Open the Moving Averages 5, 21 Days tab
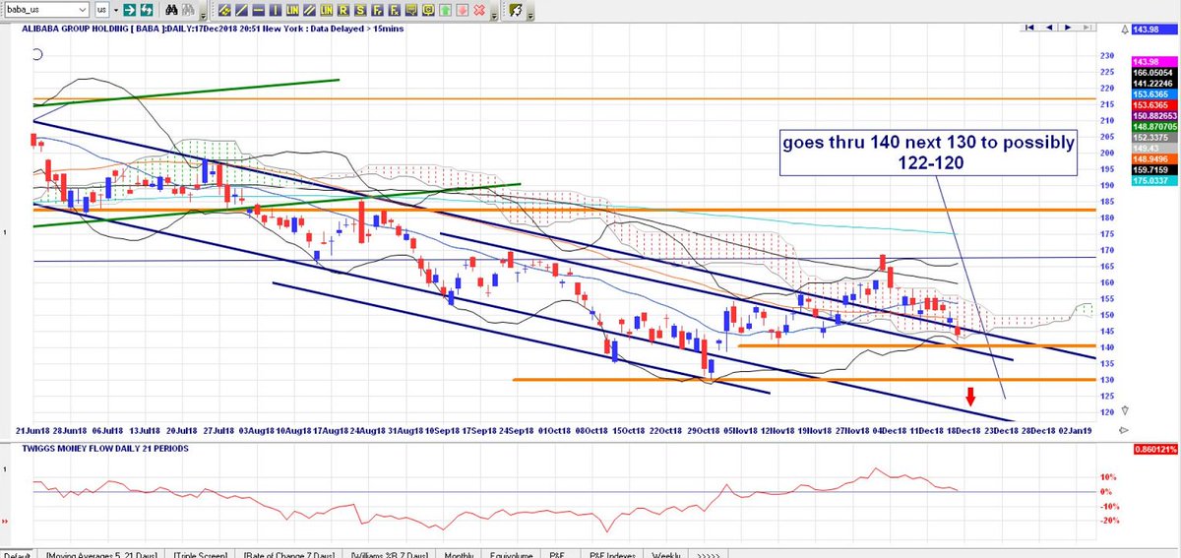The height and width of the screenshot is (558, 1181). [x=101, y=553]
